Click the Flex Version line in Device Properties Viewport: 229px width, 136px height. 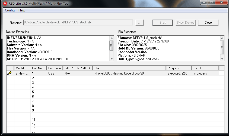point(21,48)
